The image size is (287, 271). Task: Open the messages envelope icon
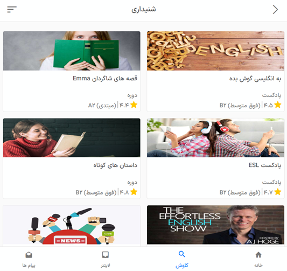point(29,255)
